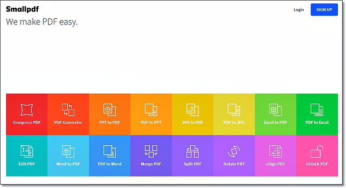This screenshot has width=346, height=188.
Task: Select the Word to PDF icon
Action: (x=68, y=151)
